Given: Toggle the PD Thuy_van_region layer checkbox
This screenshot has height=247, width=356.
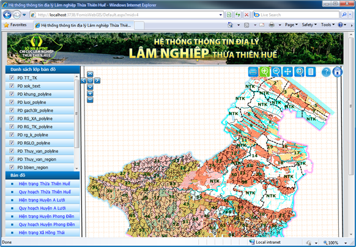Looking at the screenshot, I should (12, 159).
